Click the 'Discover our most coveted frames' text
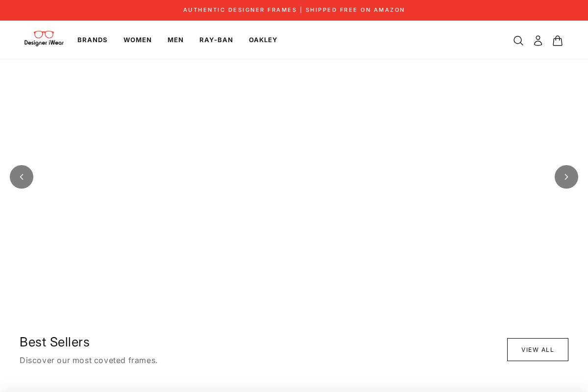This screenshot has width=588, height=392. (x=89, y=360)
